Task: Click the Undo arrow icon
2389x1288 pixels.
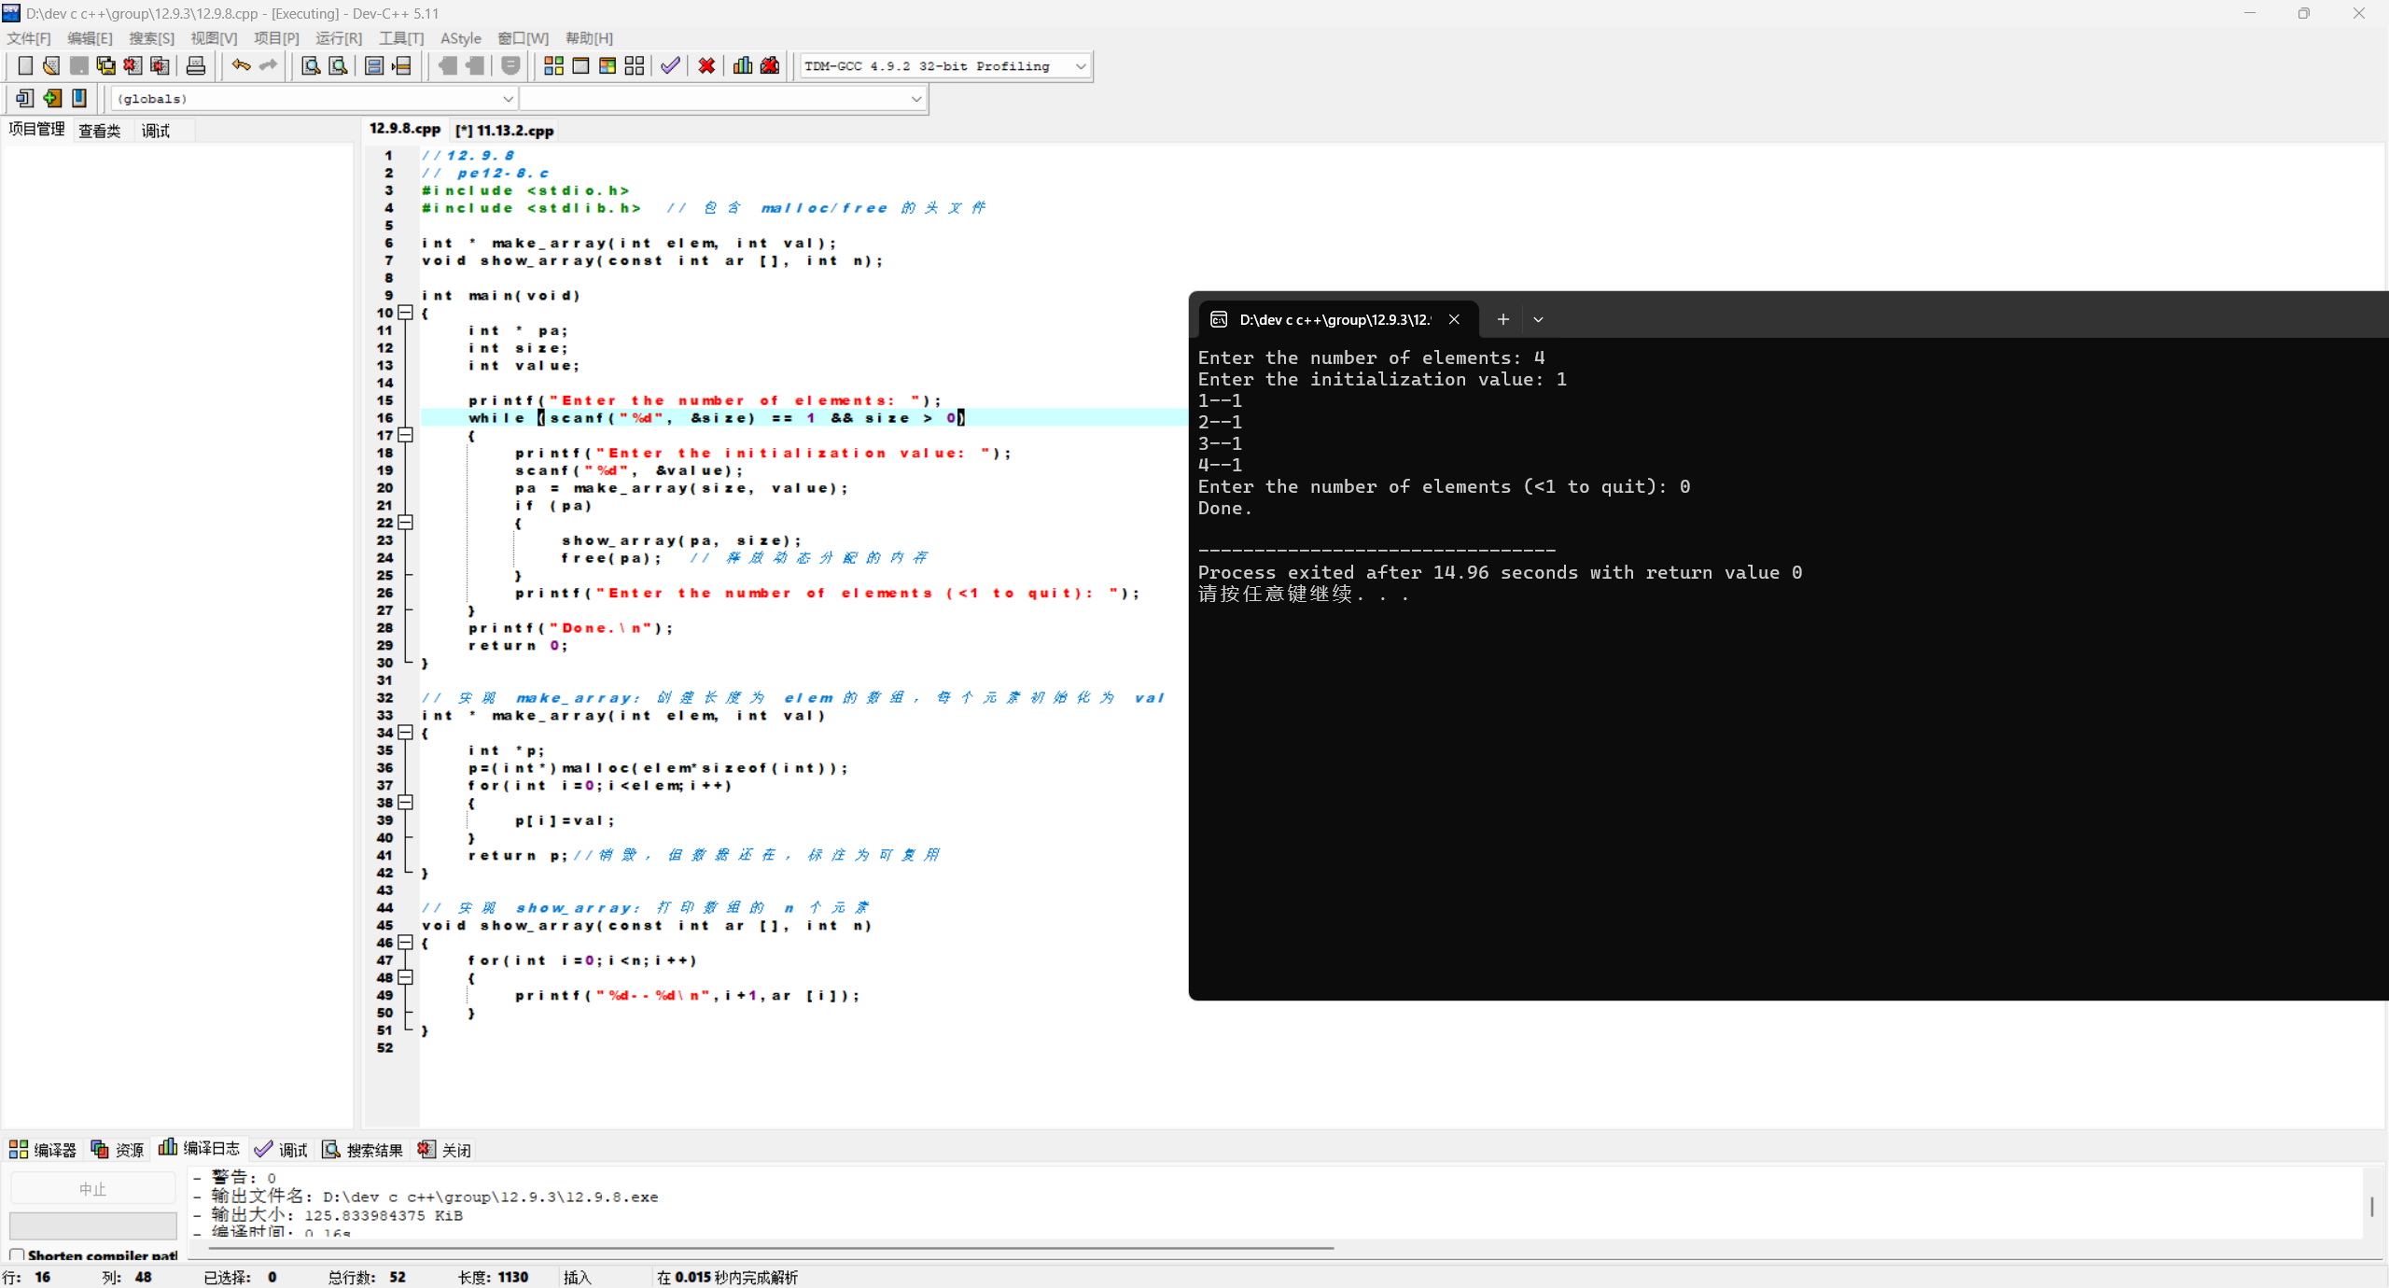Action: (241, 65)
